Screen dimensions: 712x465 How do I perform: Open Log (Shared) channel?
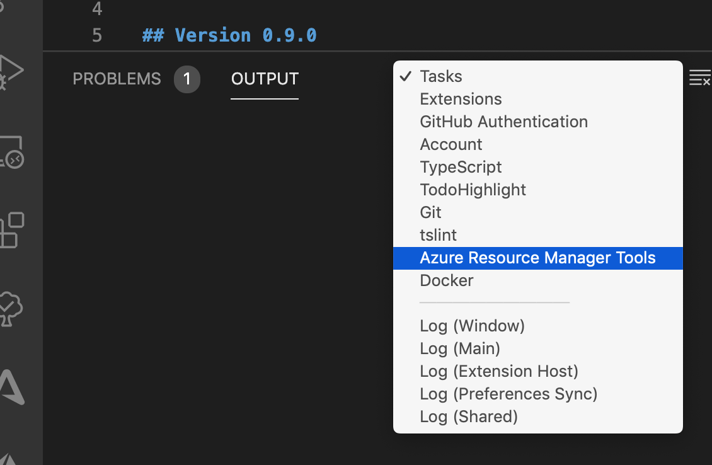537,417
